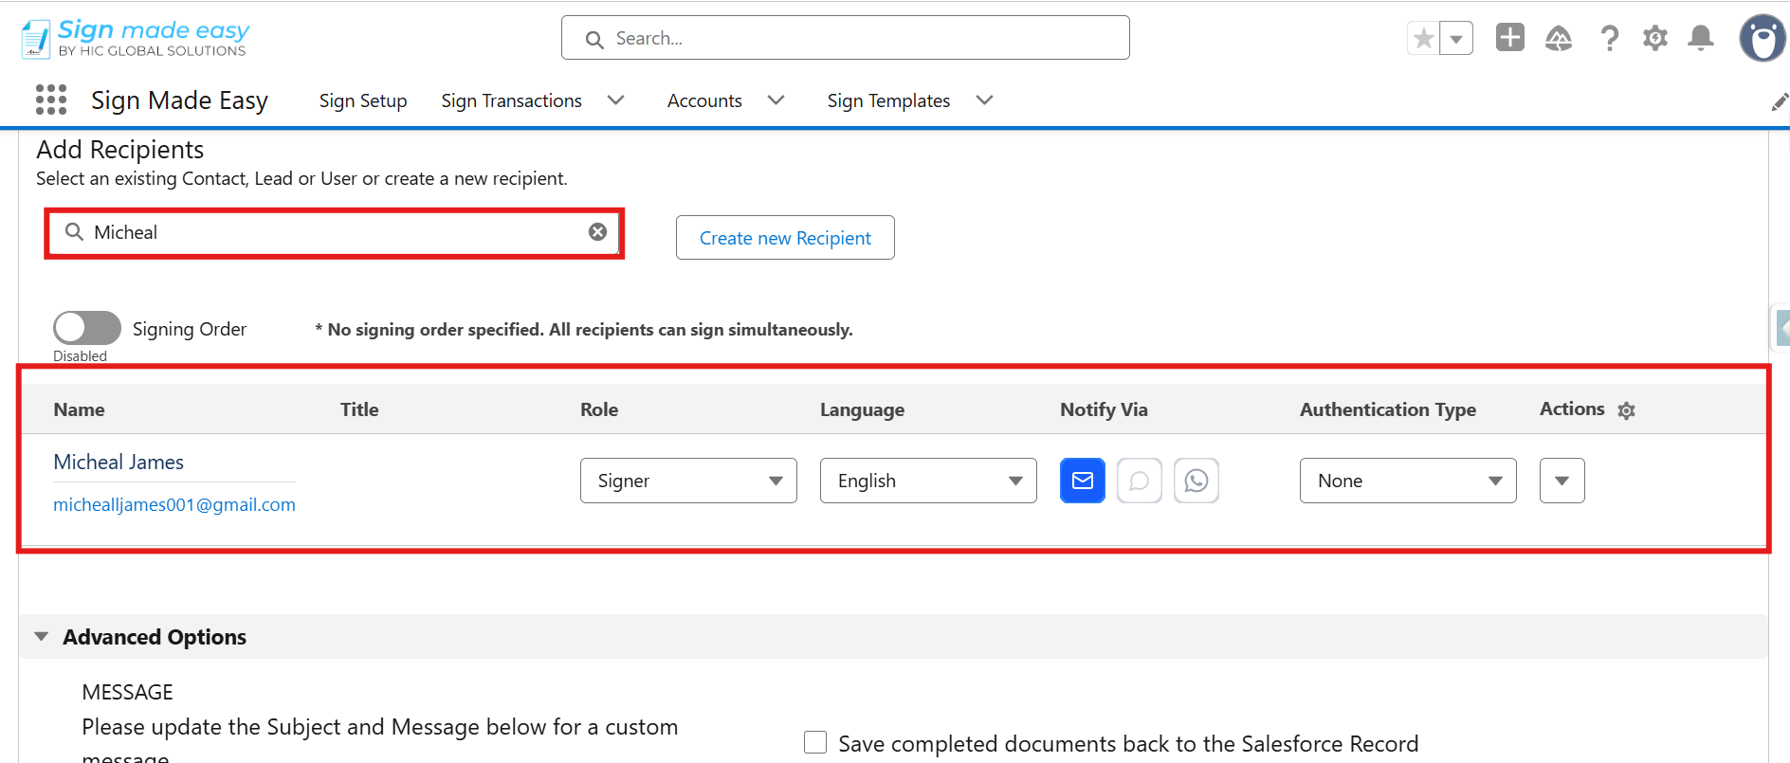1790x763 pixels.
Task: Open the Role dropdown showing Signer
Action: pos(688,481)
